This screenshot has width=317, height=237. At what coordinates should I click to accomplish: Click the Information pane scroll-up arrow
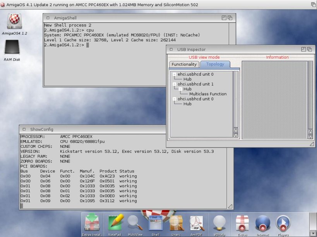pos(310,131)
